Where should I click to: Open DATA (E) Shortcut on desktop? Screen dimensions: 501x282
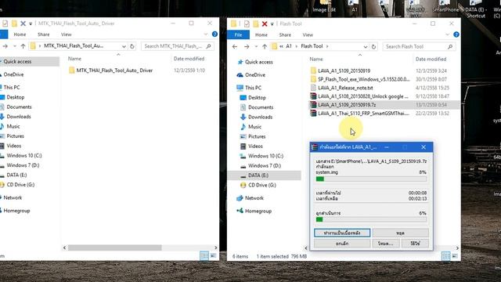pos(476,9)
